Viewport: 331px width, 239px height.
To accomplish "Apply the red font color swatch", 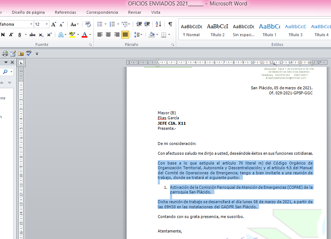I will 84,35.
